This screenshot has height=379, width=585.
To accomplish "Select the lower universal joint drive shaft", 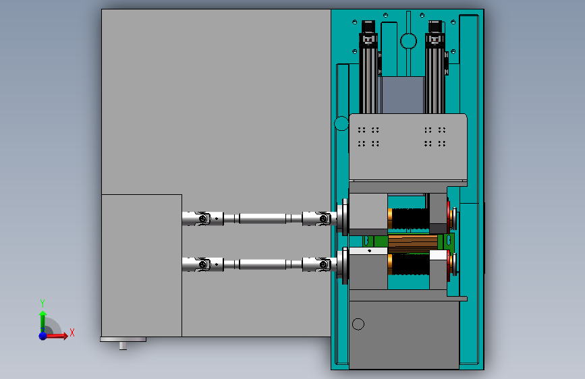I will tap(259, 264).
